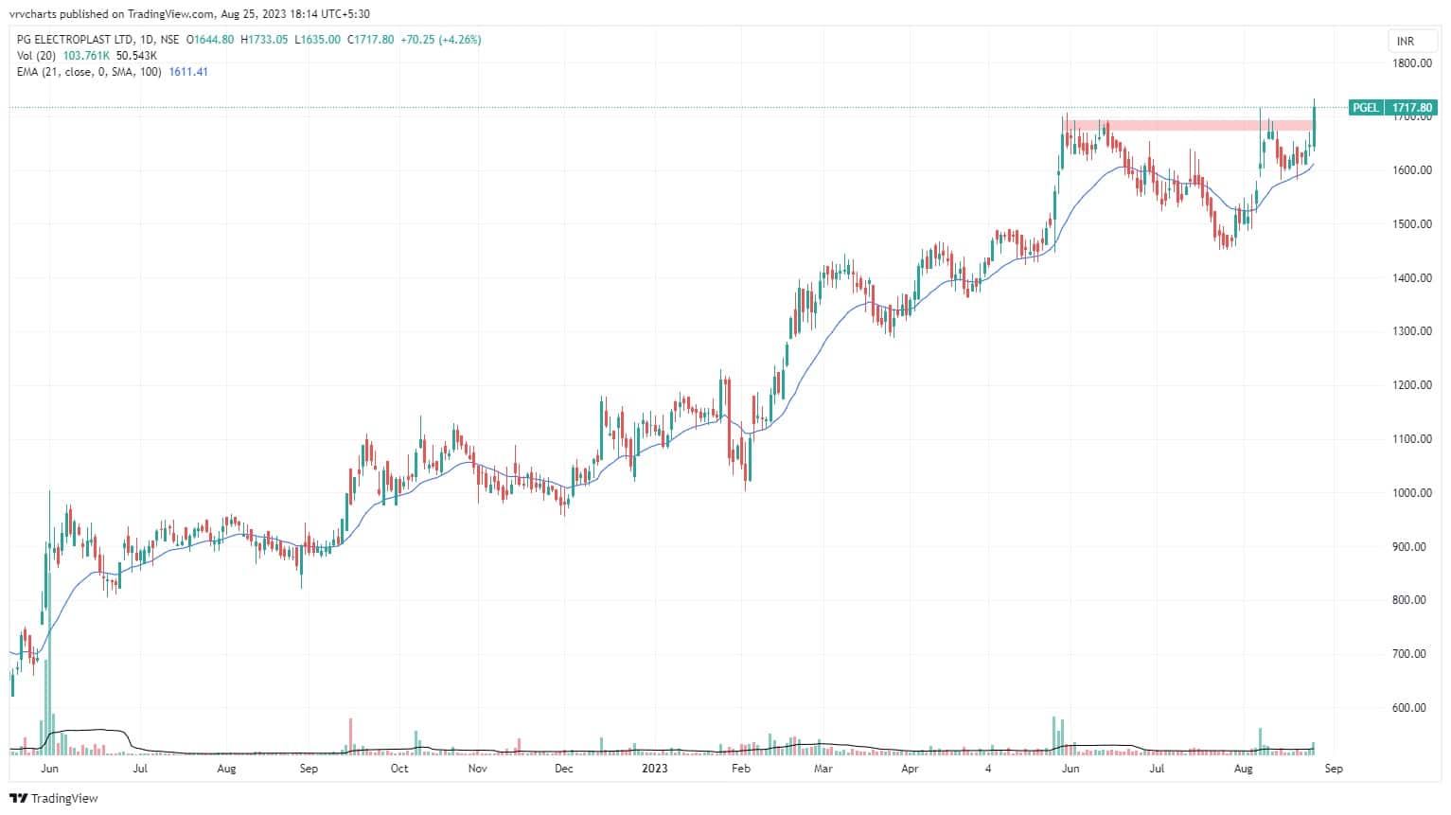Click the closing price C1717.80 in header
Screen dimensions: 1451x815
[x=373, y=40]
